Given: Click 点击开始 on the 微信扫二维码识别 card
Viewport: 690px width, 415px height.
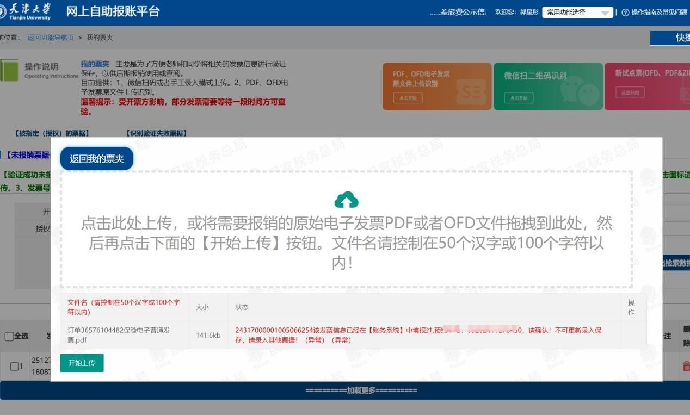Looking at the screenshot, I should [518, 98].
